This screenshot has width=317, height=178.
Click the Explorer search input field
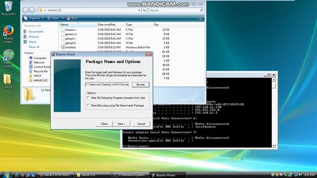click(174, 10)
